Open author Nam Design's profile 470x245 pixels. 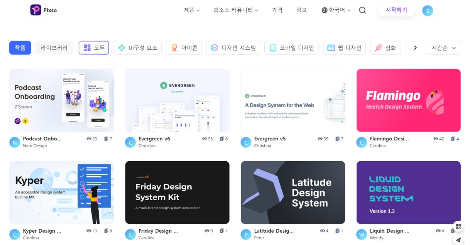35,146
